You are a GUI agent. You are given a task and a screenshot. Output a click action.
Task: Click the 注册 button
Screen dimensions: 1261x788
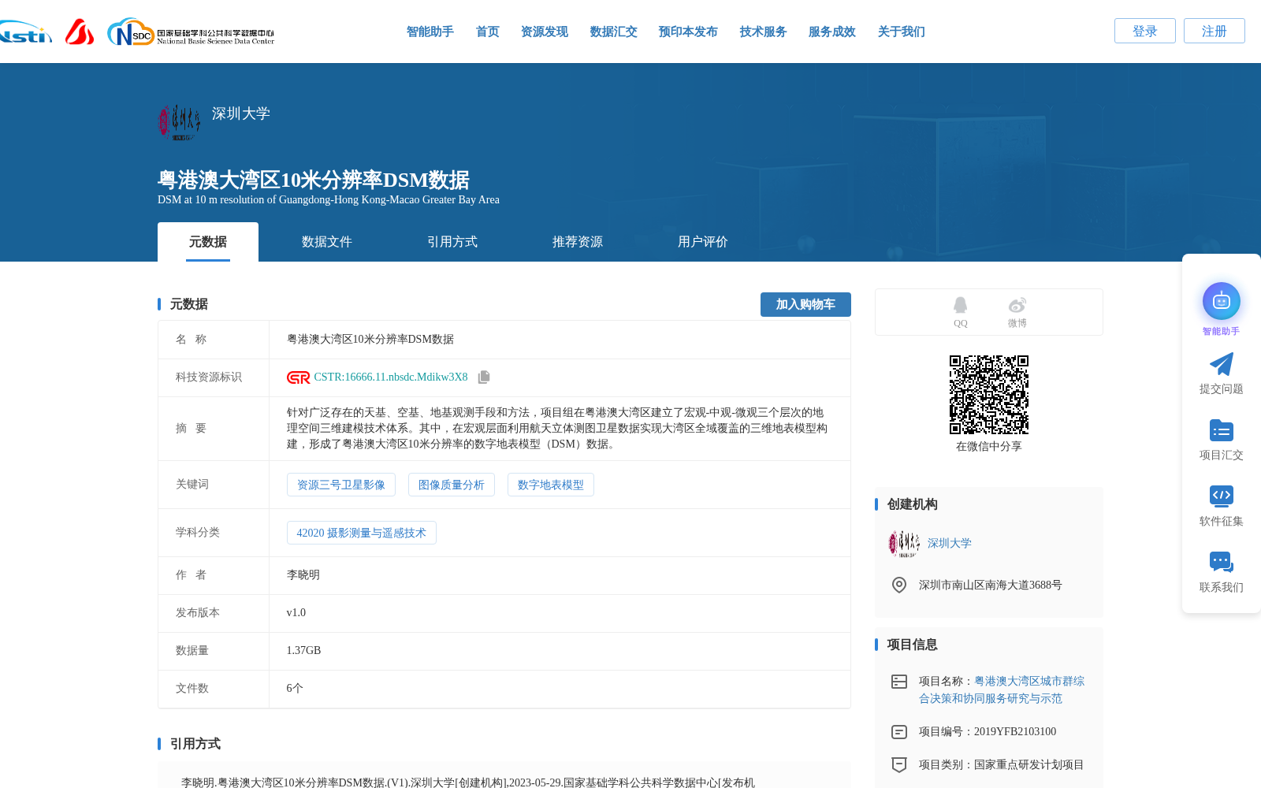coord(1215,31)
